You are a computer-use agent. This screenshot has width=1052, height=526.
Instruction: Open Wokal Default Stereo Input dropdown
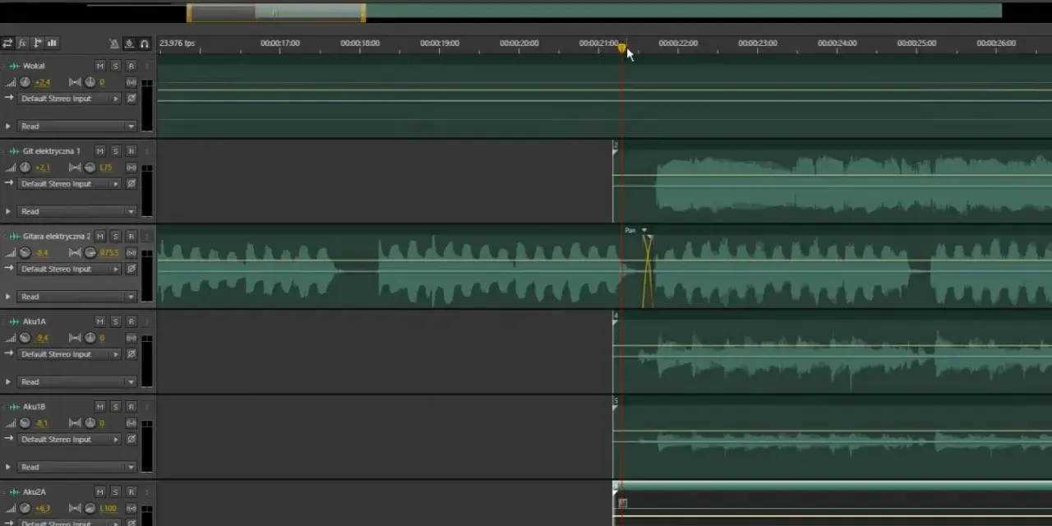click(69, 99)
